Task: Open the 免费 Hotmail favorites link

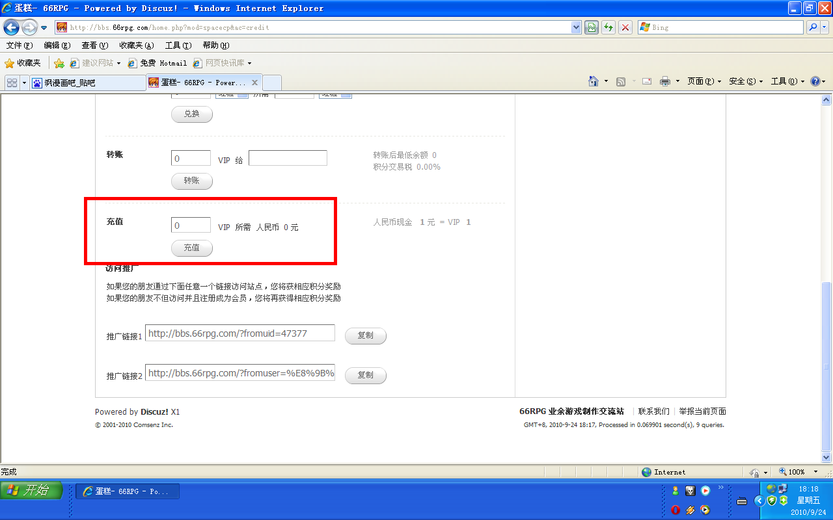Action: click(x=157, y=63)
